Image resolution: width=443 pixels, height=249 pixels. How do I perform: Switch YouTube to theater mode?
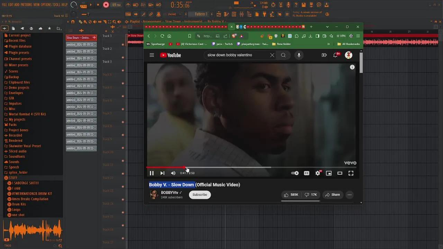(x=340, y=173)
